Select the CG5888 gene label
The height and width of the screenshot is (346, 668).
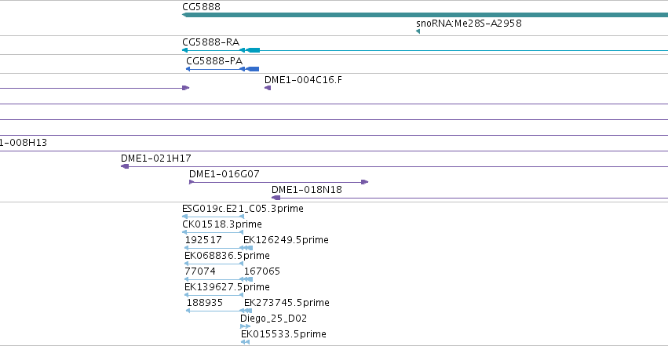pos(201,7)
